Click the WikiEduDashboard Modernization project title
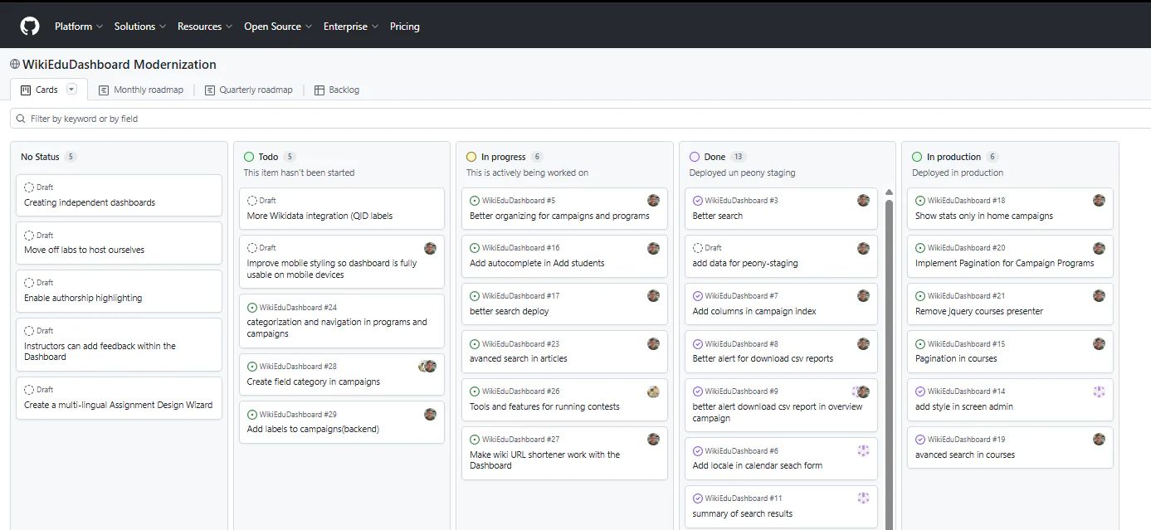 (x=119, y=65)
